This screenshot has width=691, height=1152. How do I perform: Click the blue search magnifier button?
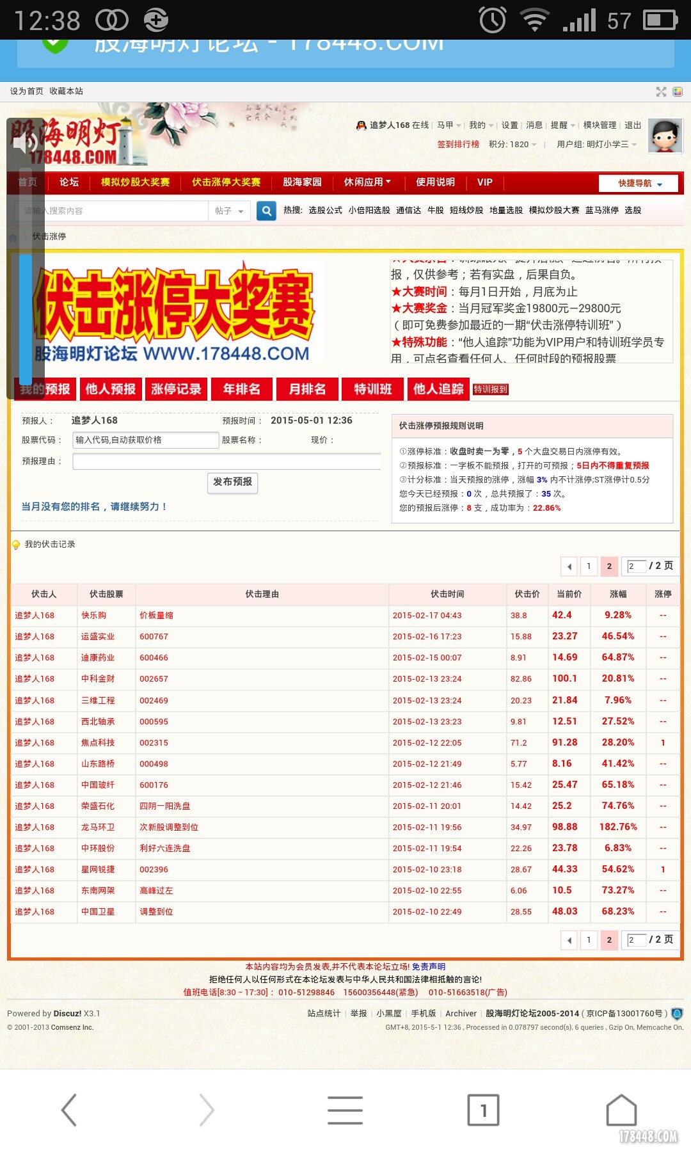[x=266, y=210]
